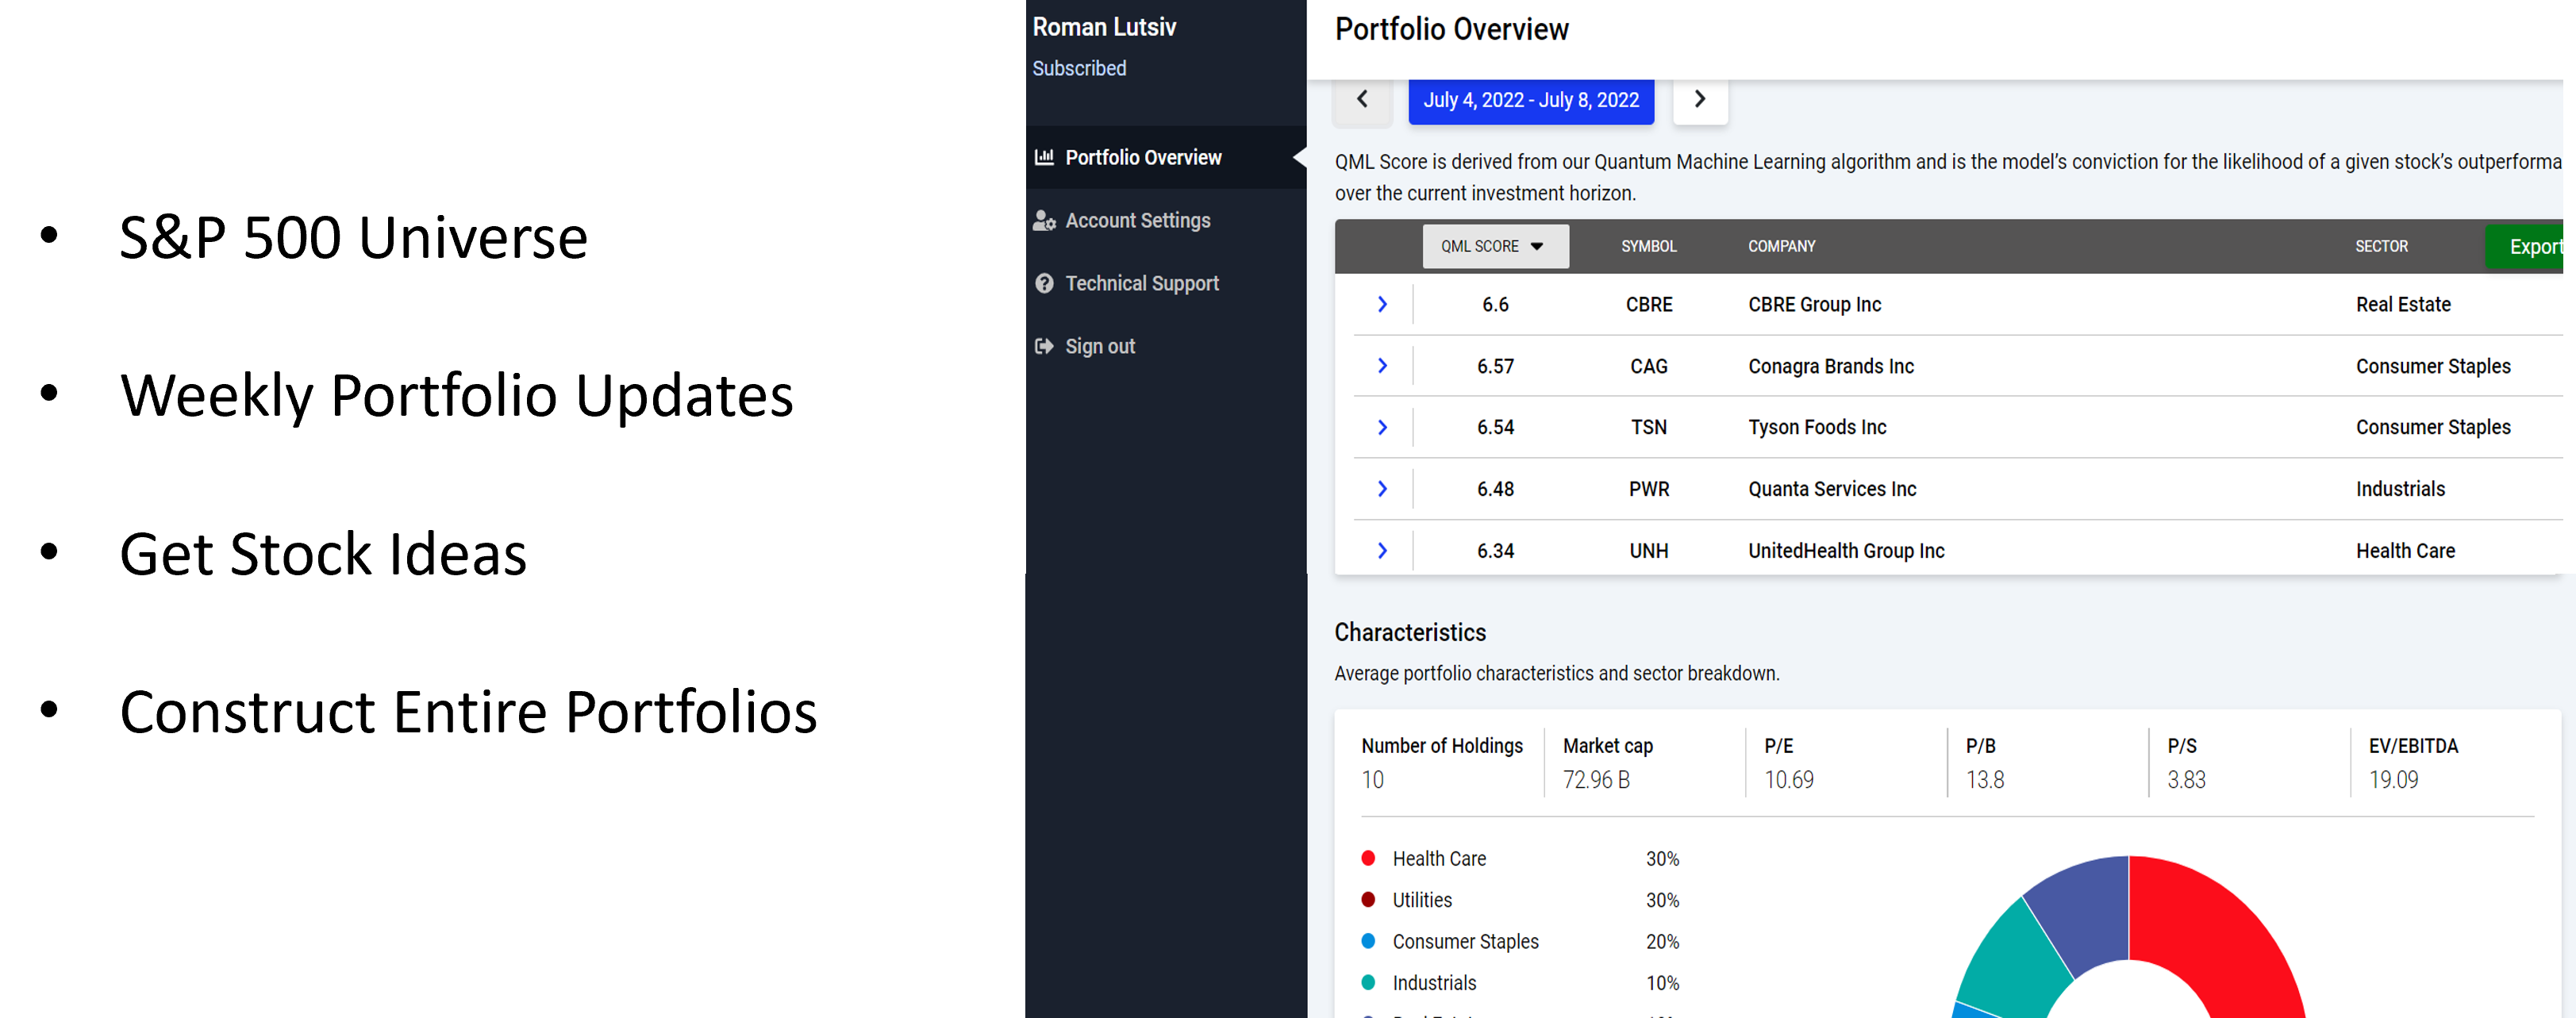Click the Technical Support question mark icon
2576x1018 pixels.
tap(1044, 284)
